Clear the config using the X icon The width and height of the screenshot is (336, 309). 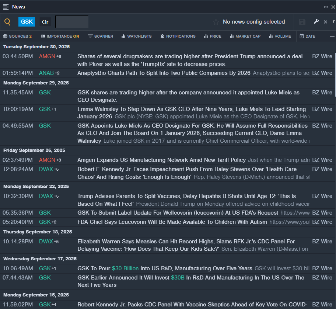click(325, 22)
